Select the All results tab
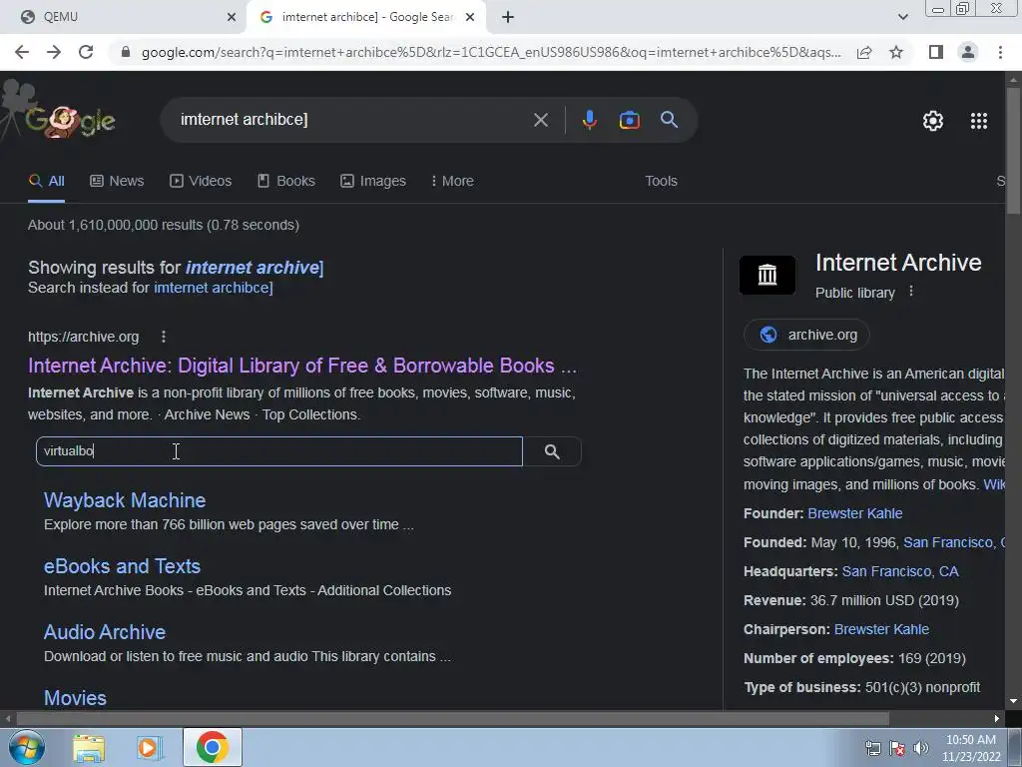 (46, 182)
